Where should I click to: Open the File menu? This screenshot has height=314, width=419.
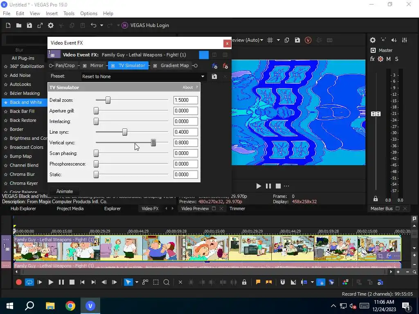pos(7,13)
